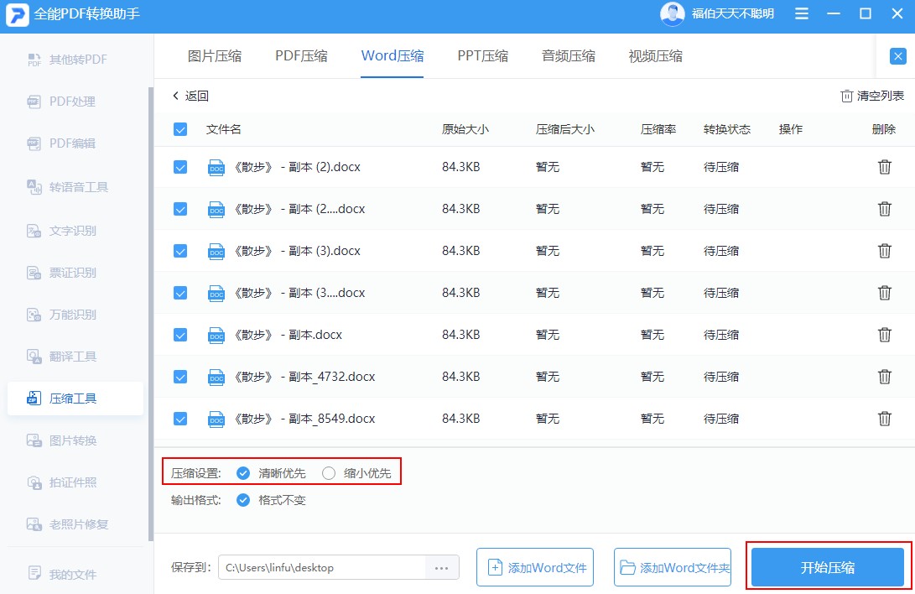This screenshot has width=915, height=594.
Task: Click the app logo in title bar
Action: [x=17, y=14]
